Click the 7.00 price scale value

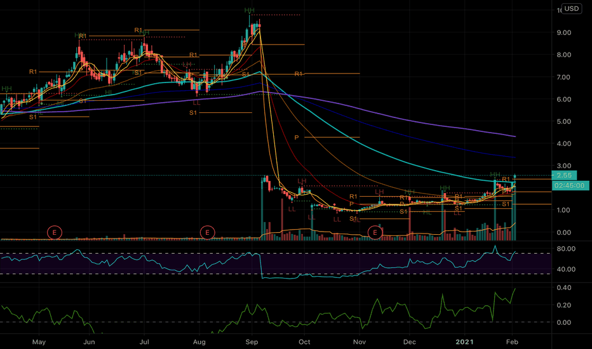click(563, 77)
